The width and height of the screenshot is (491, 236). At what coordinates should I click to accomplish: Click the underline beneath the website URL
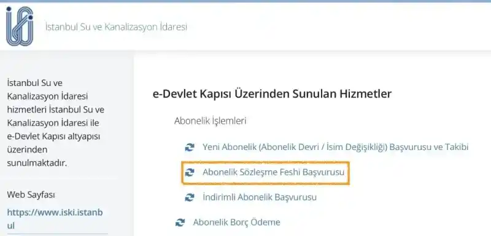[57, 234]
